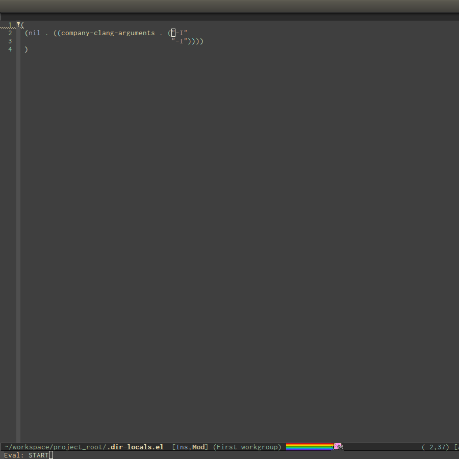Click the (First workgroup) label in mode line
Image resolution: width=459 pixels, height=459 pixels.
coord(247,447)
